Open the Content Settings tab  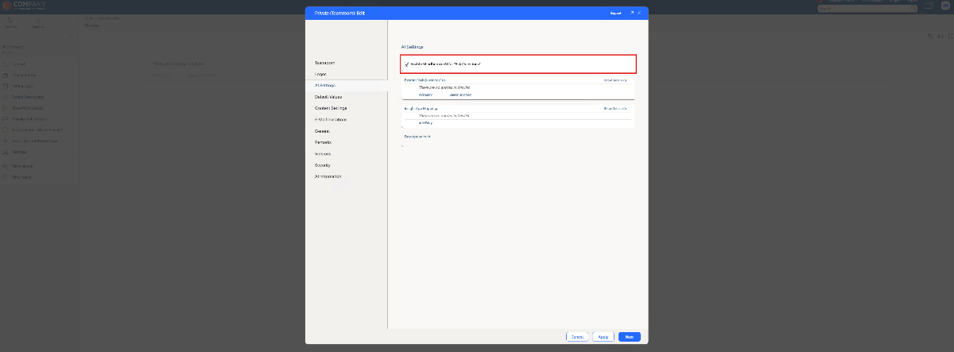point(331,107)
